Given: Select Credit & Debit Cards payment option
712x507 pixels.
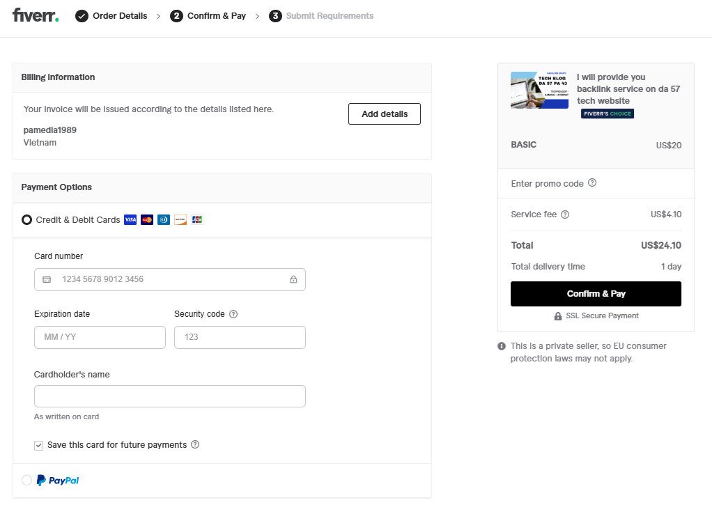Looking at the screenshot, I should pyautogui.click(x=27, y=220).
